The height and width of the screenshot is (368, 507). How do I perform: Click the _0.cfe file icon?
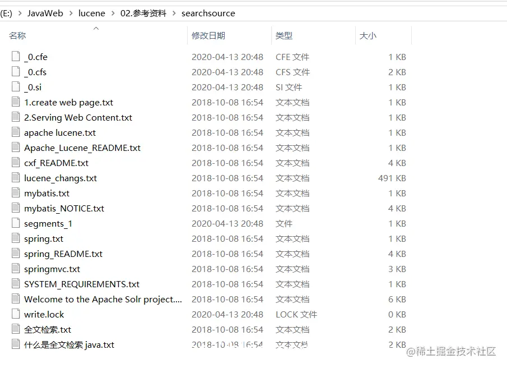click(15, 57)
